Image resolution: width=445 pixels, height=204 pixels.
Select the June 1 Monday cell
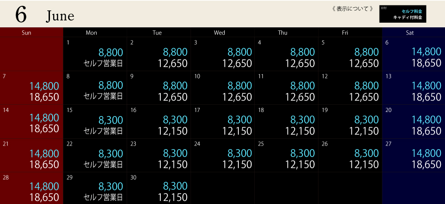click(95, 54)
